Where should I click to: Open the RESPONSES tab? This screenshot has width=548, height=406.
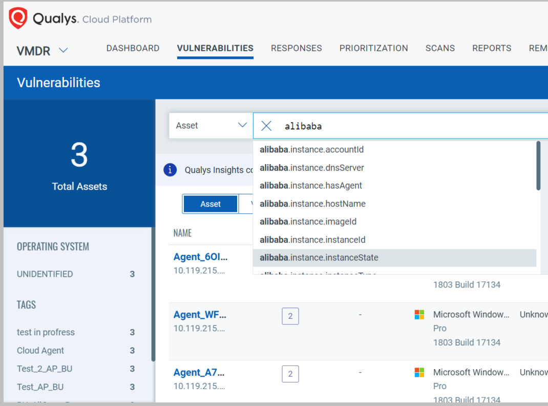point(296,48)
